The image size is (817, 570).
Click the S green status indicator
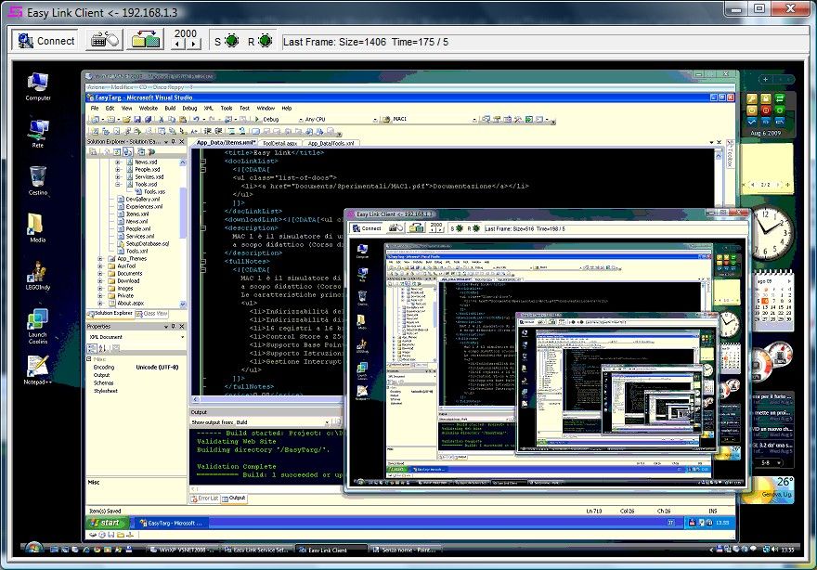(231, 41)
